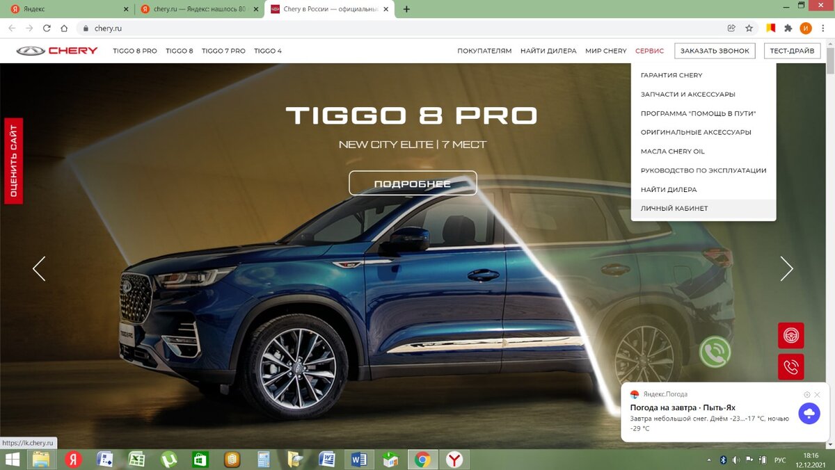Select РУКОВОДСТВО ПО ЭКСПЛУАТАЦИИ item
The width and height of the screenshot is (835, 470).
703,170
